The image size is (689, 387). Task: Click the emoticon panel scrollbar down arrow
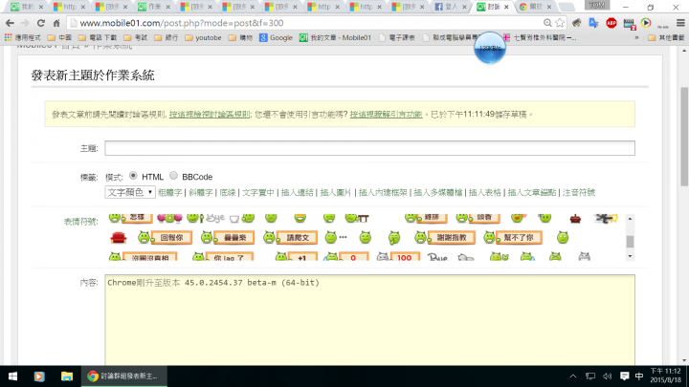(x=630, y=256)
